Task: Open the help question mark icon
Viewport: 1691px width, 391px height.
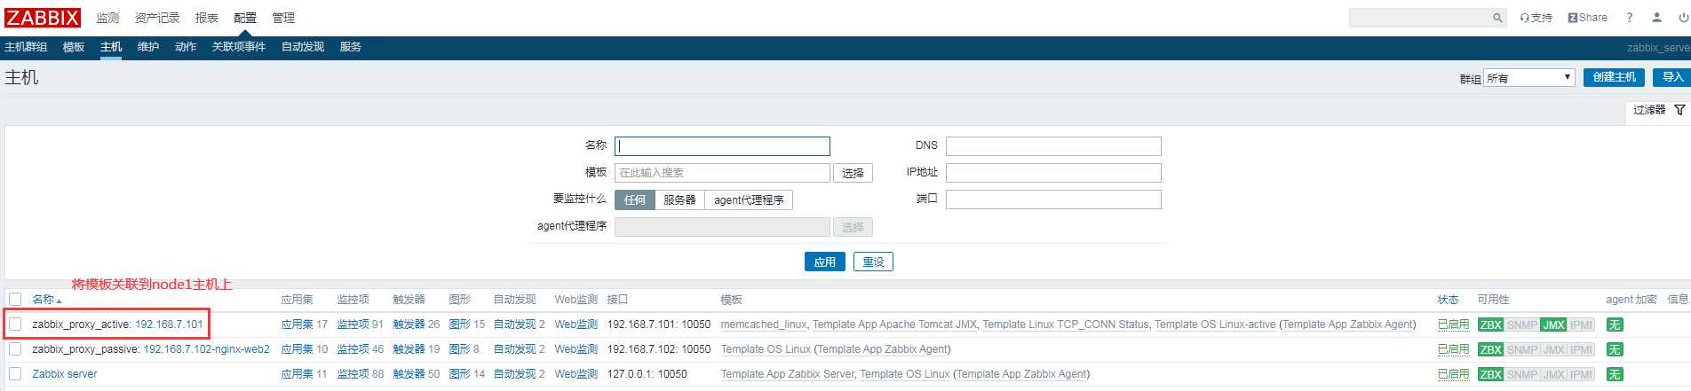Action: pos(1630,18)
